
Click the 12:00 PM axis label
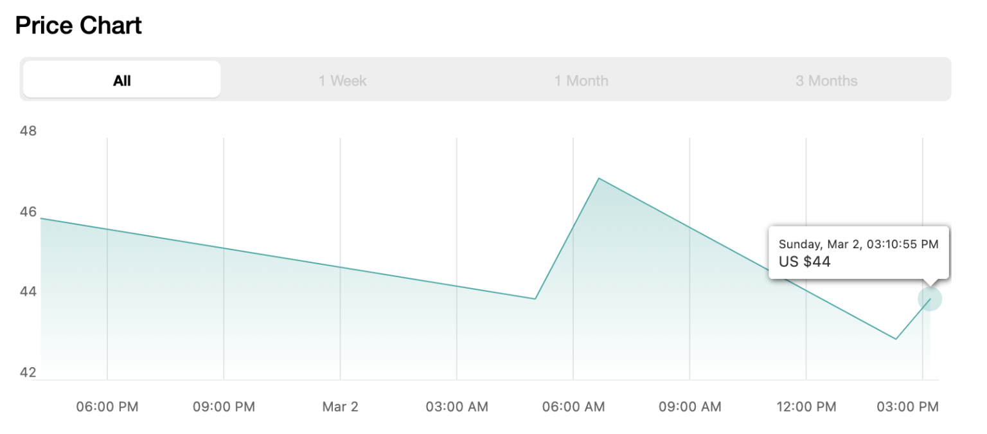coord(806,406)
